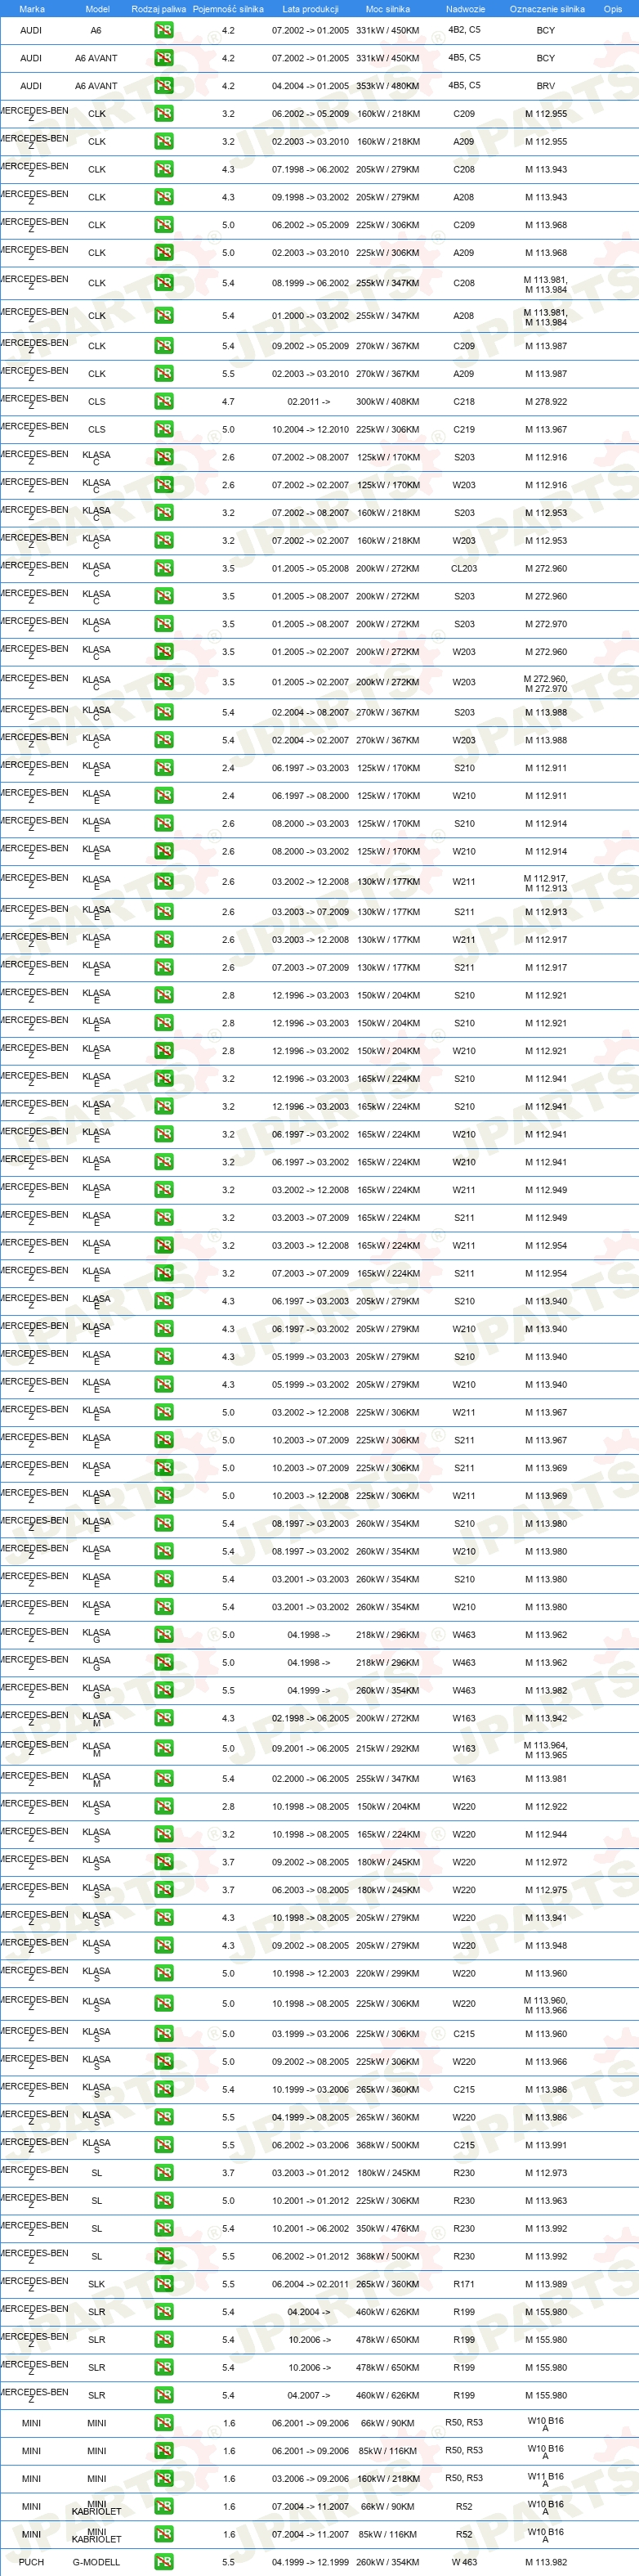Select the R171 body cell

(464, 2285)
